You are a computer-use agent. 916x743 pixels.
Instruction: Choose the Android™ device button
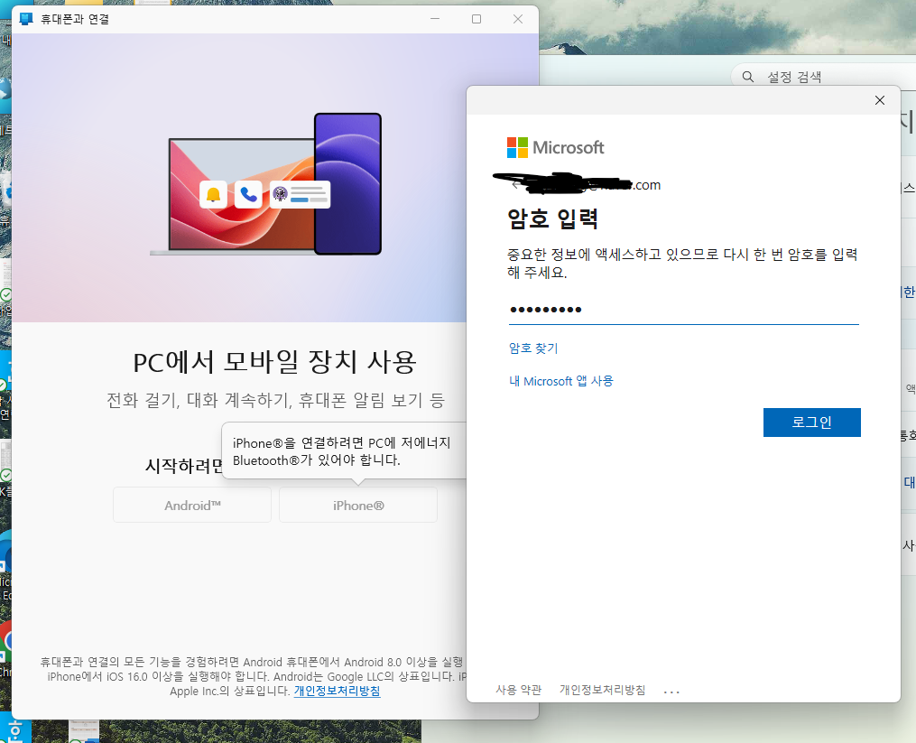(x=192, y=505)
